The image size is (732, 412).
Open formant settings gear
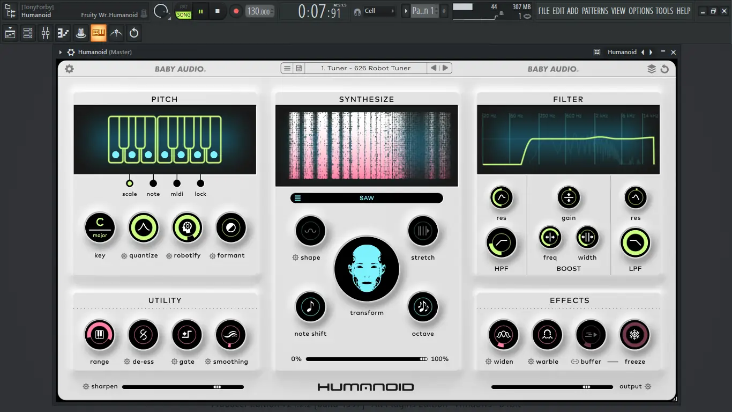click(213, 256)
